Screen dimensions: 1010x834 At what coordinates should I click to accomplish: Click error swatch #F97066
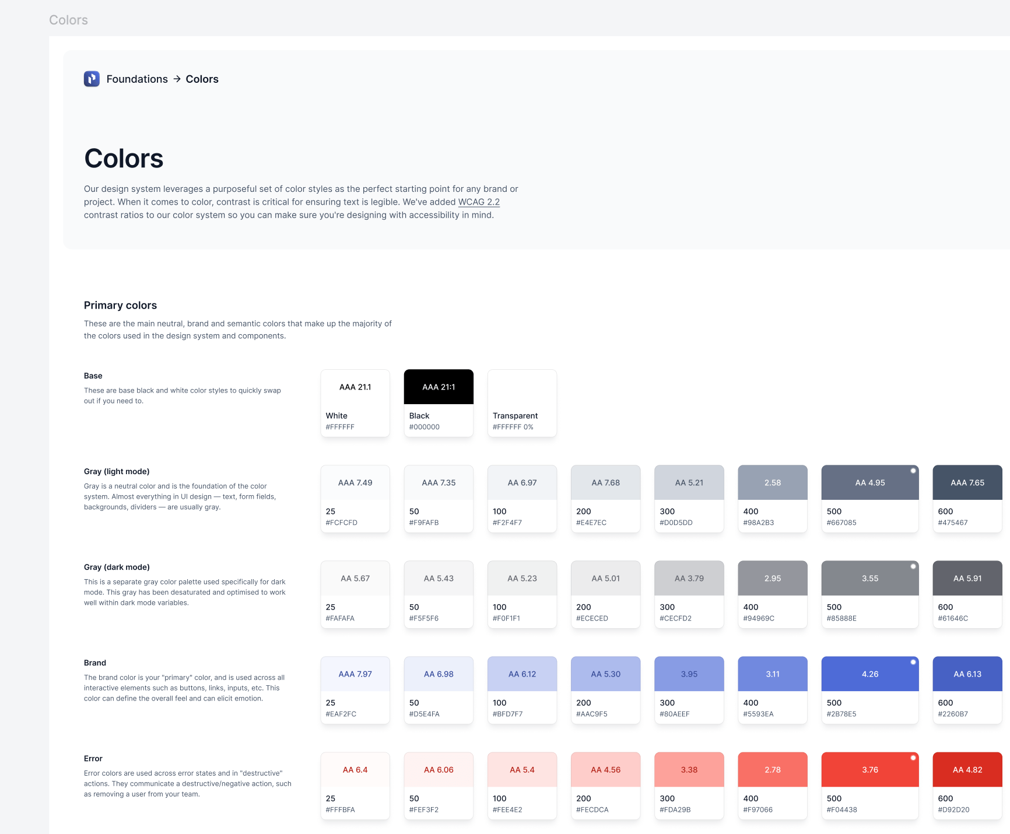tap(773, 786)
